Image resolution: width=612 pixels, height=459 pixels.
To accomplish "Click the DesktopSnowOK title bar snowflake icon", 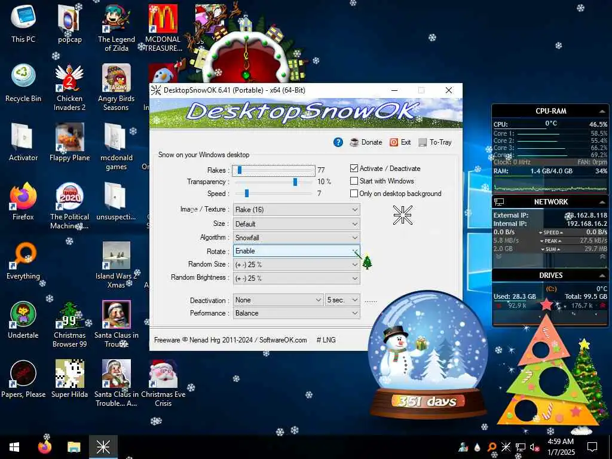I will tap(156, 90).
